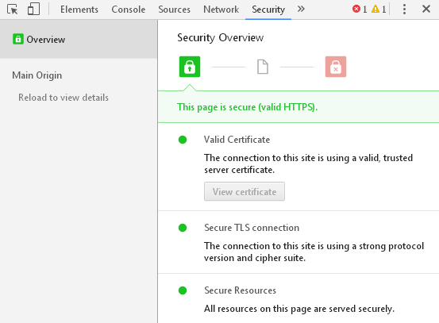The width and height of the screenshot is (439, 323).
Task: Click the yellow warning triangle icon
Action: [375, 9]
